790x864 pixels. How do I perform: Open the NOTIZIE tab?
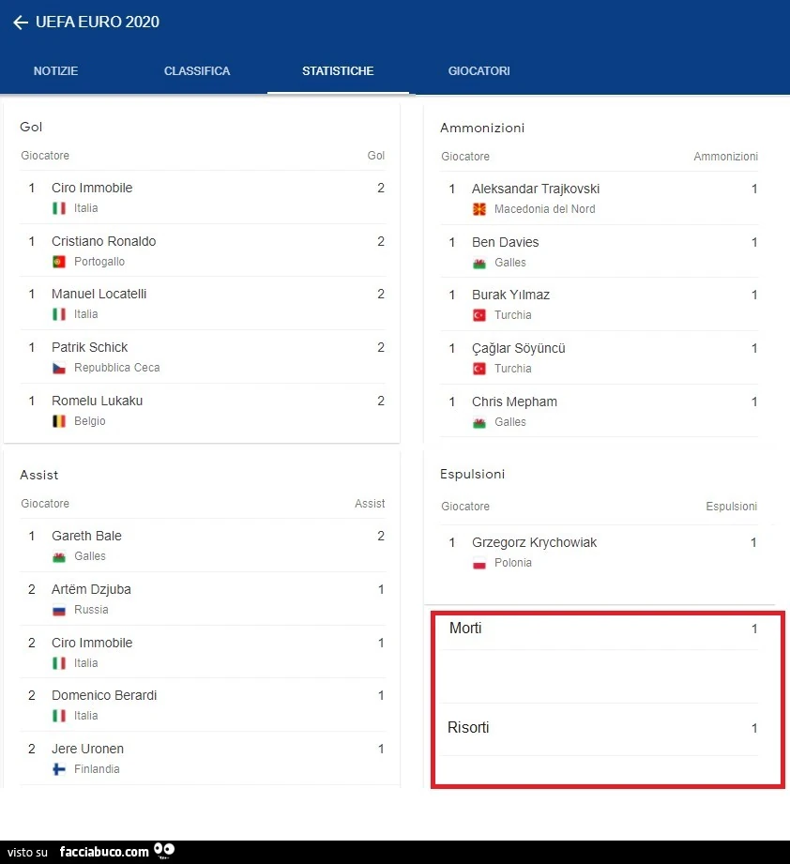(55, 71)
